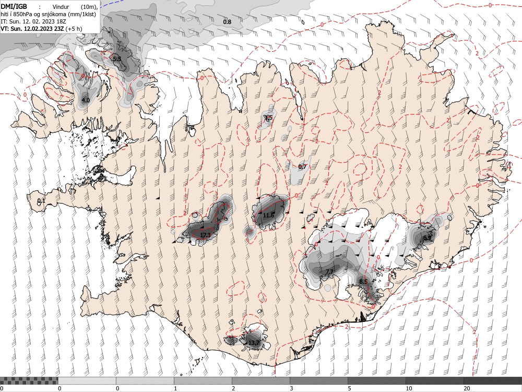Click the 5.5 snowfall value
Viewport: 522px width, 392px height.
click(x=117, y=59)
